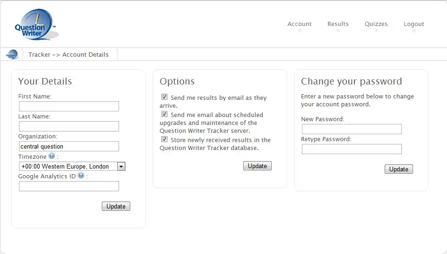Viewport: 447px width, 254px height.
Task: Expand the Timezone dropdown arrow
Action: click(121, 166)
